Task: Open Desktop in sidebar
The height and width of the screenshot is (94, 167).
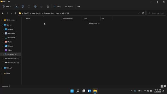Action: pos(10,29)
